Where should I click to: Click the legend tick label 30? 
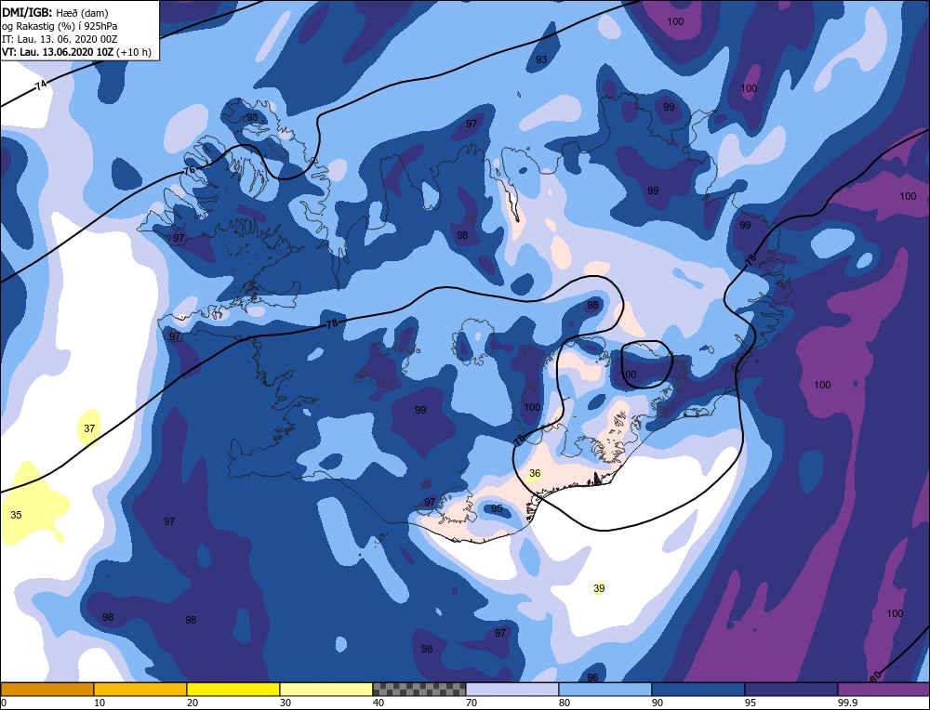(286, 703)
